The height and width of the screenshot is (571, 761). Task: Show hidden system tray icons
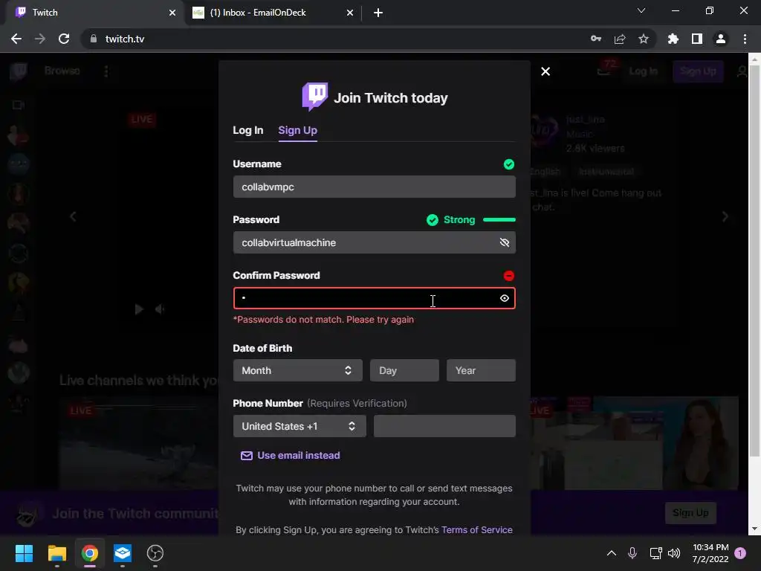[x=612, y=553]
